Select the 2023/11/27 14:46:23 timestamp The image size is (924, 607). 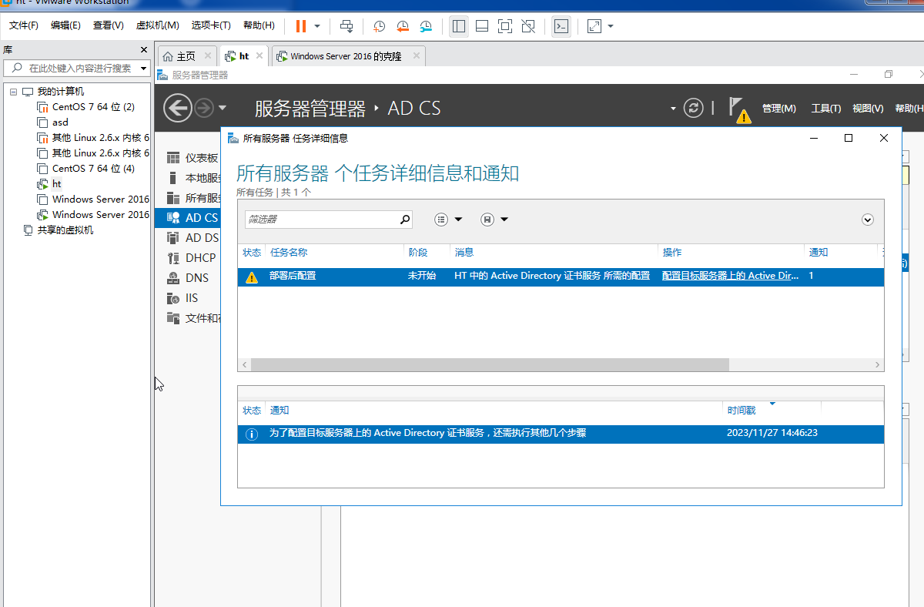[772, 433]
